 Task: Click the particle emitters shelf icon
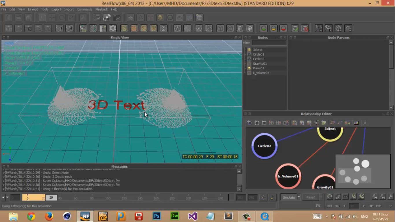click(x=140, y=18)
